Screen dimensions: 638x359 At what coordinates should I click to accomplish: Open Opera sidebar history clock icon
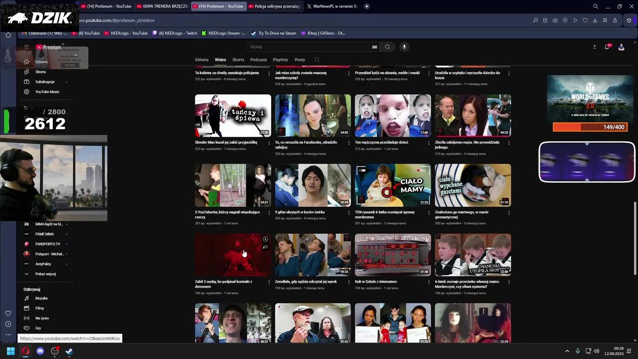(8, 324)
